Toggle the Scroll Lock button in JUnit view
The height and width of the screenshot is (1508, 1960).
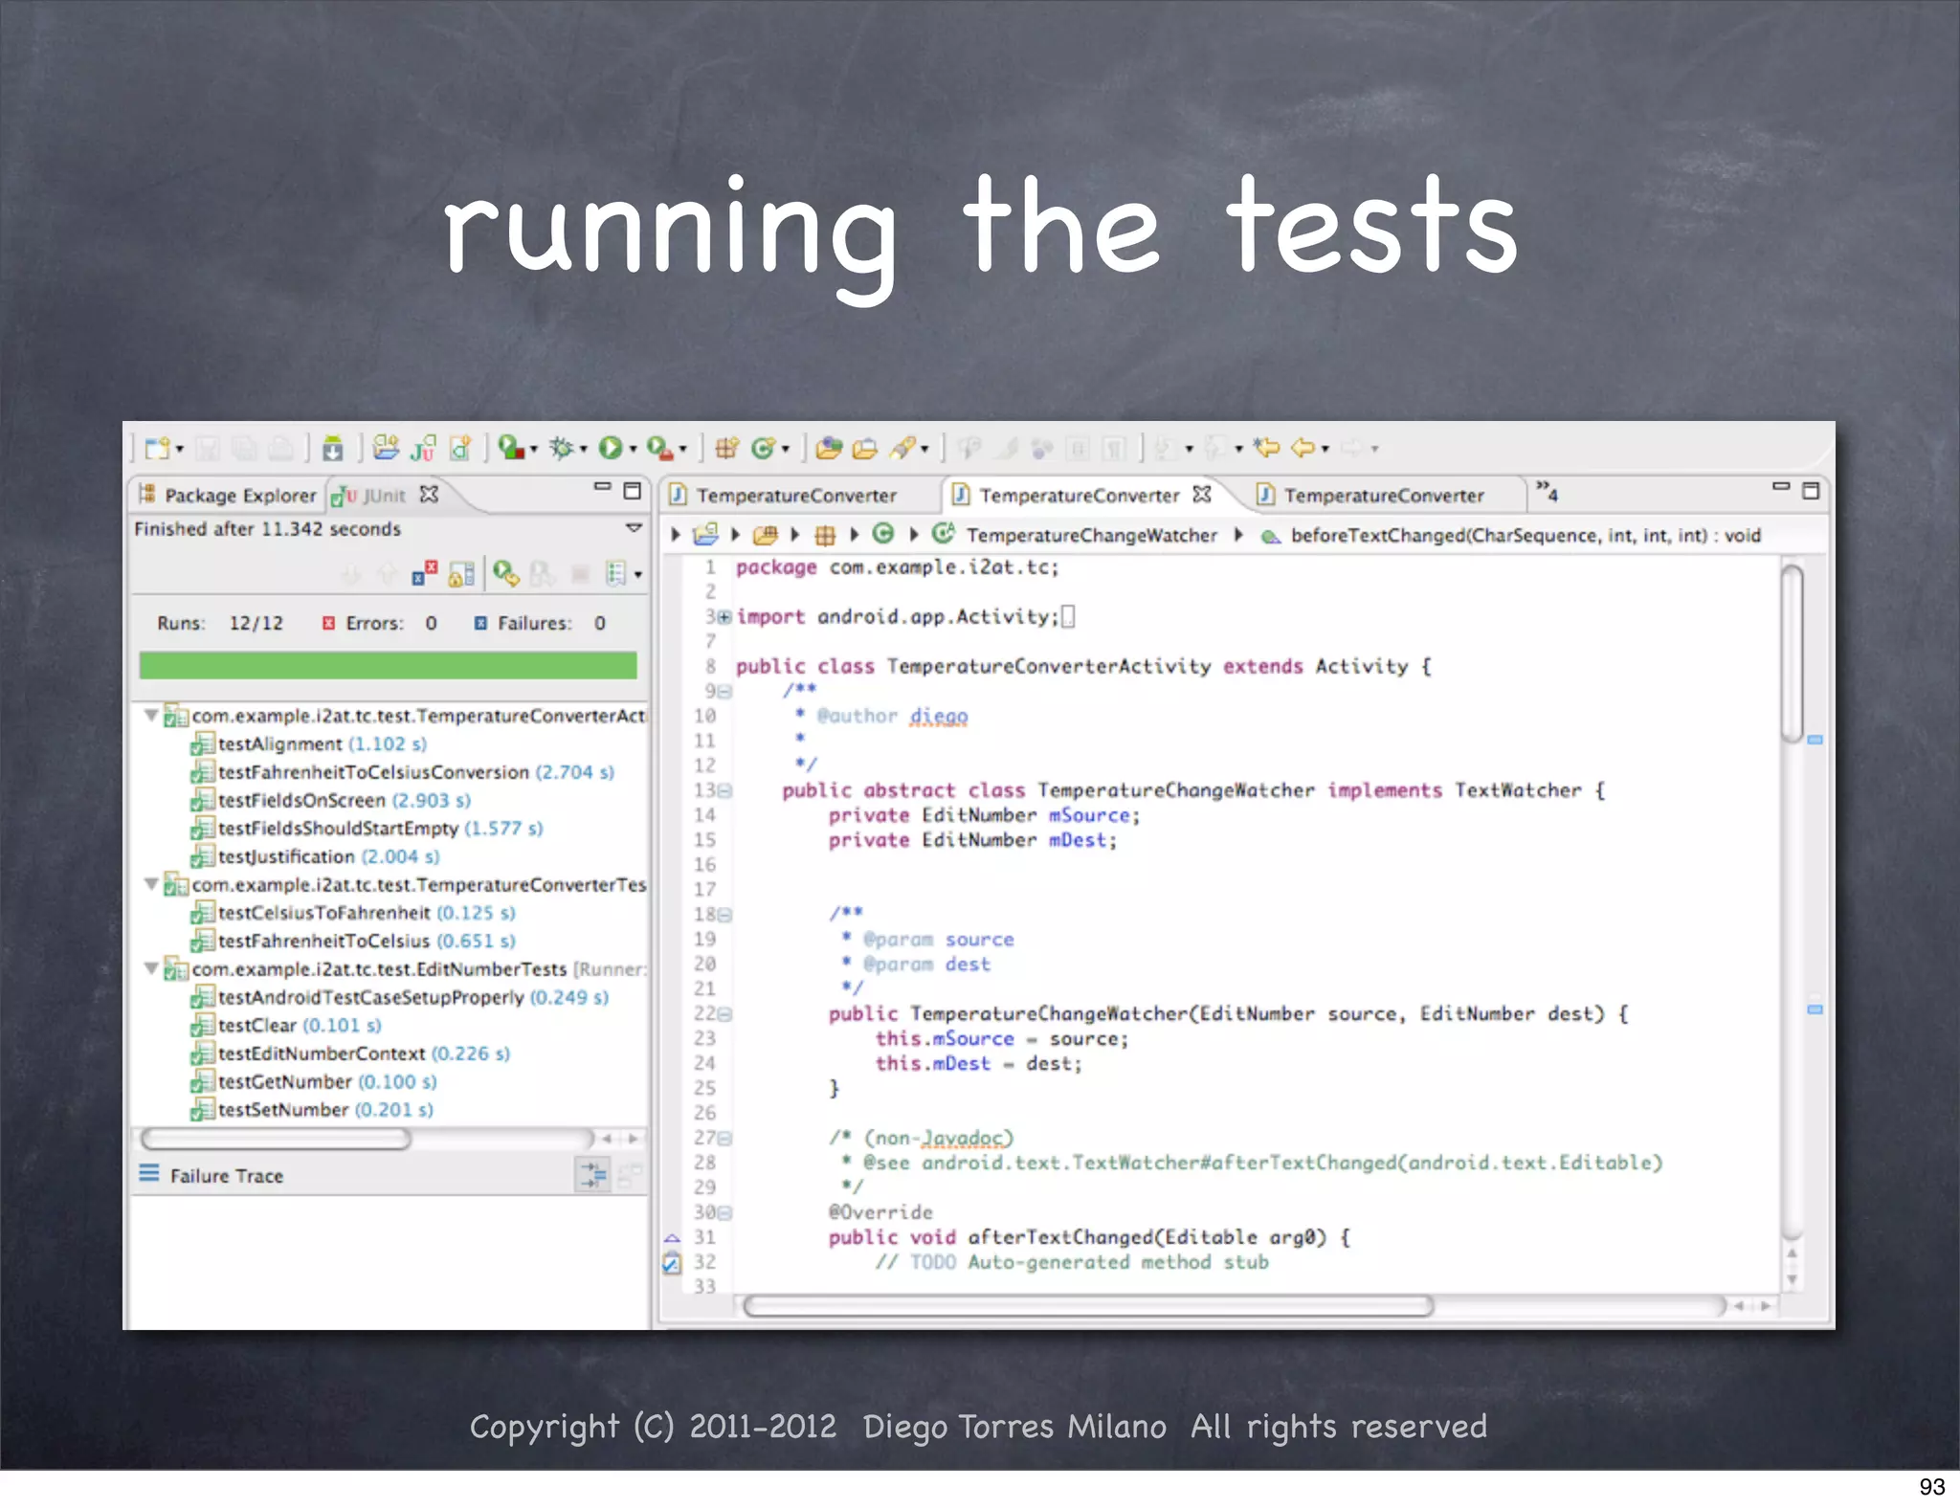(461, 574)
